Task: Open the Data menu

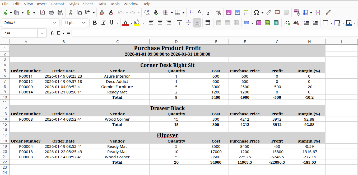Action: (101, 4)
